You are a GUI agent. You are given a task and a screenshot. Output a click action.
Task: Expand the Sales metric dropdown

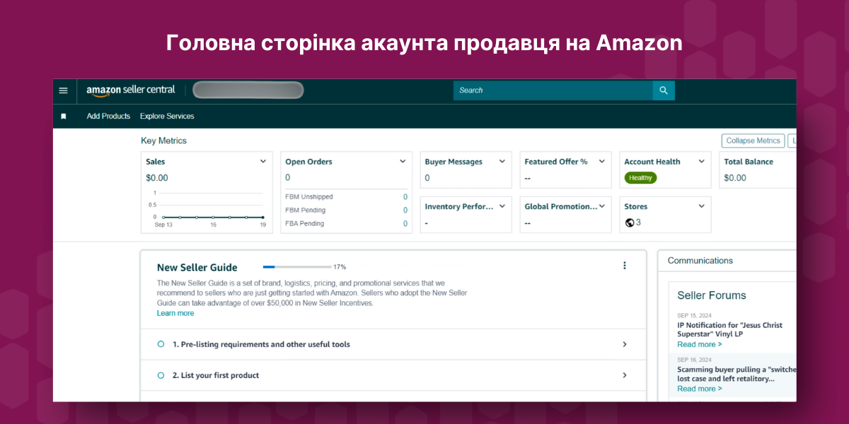[x=263, y=161]
